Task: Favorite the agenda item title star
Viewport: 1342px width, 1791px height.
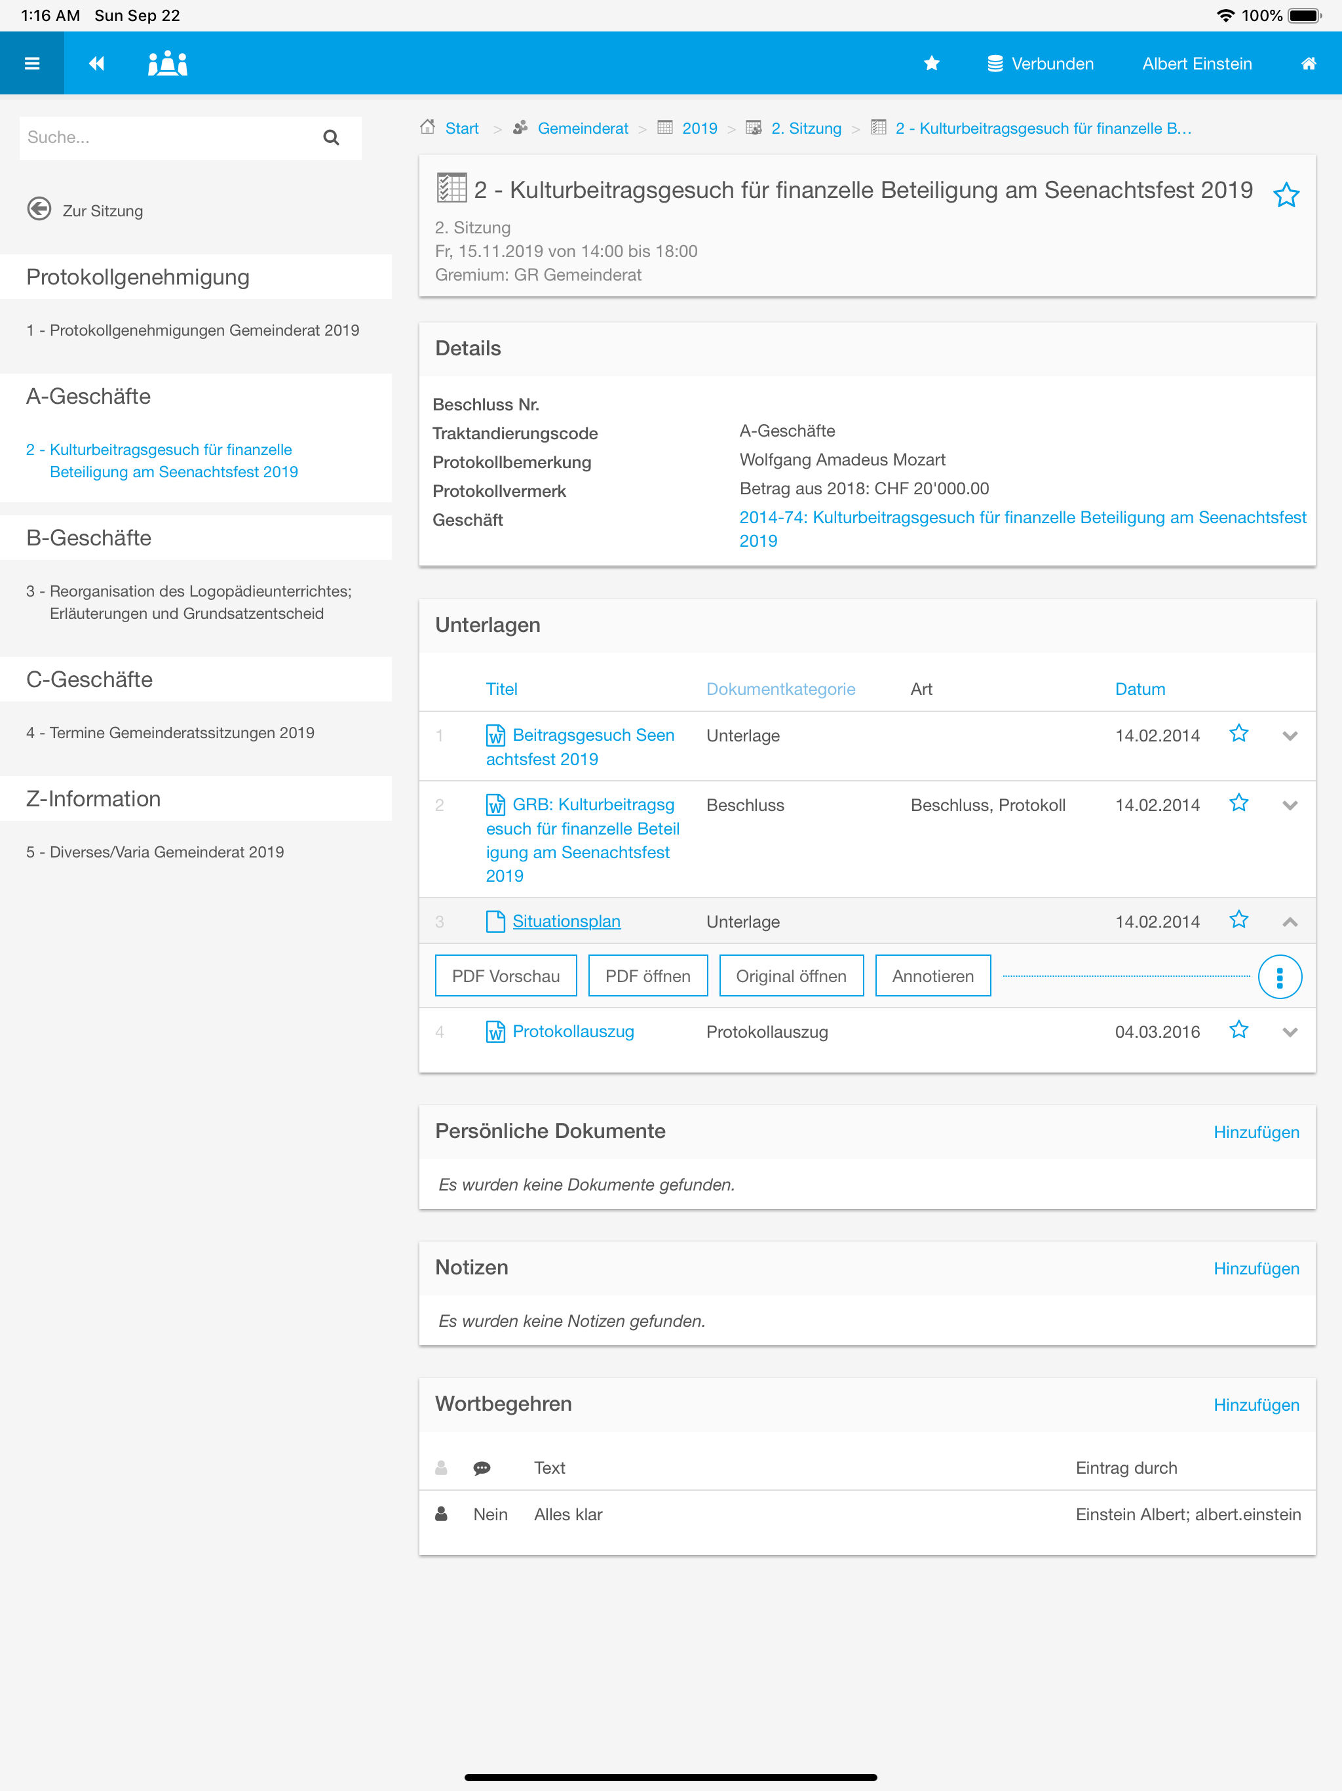Action: tap(1286, 194)
